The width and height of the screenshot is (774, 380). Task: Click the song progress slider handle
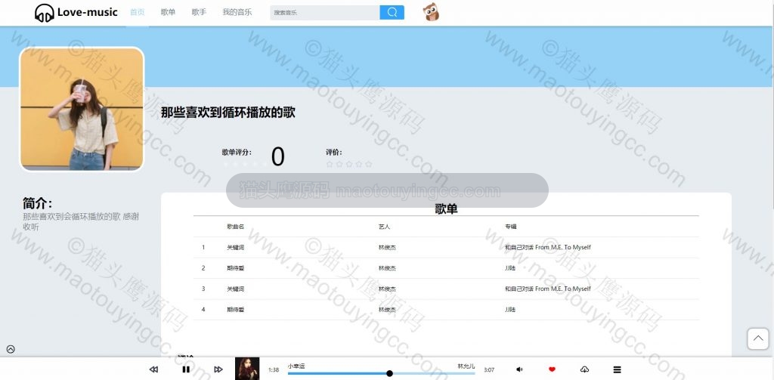(389, 374)
